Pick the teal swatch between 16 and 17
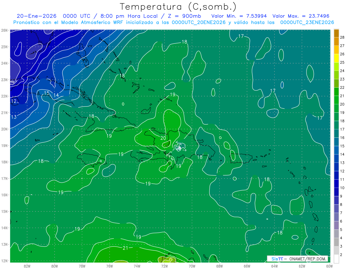The height and width of the screenshot is (270, 350). (x=336, y=133)
